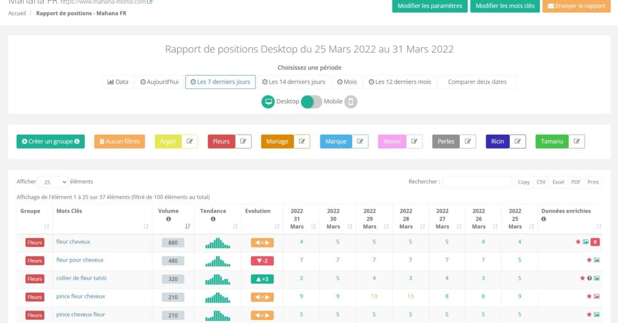Click the red star icon on pince cheveux fleur row
Screen dimensions: 618x323
(589, 314)
